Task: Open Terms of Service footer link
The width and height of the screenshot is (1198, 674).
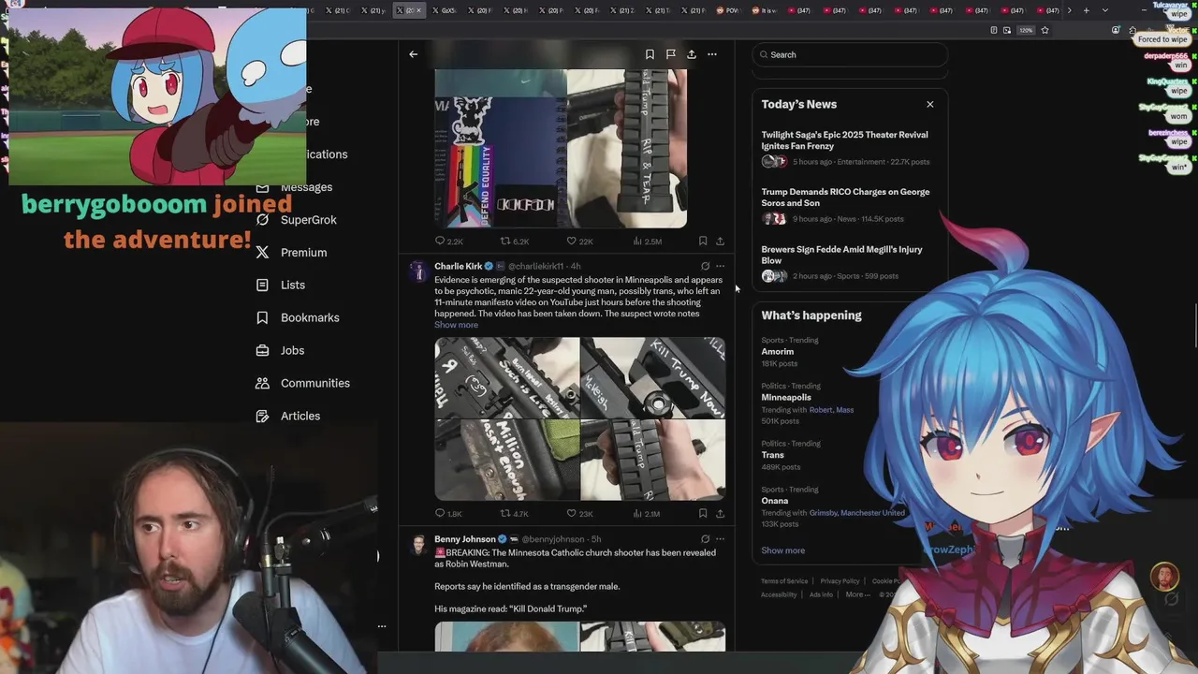Action: pyautogui.click(x=784, y=581)
